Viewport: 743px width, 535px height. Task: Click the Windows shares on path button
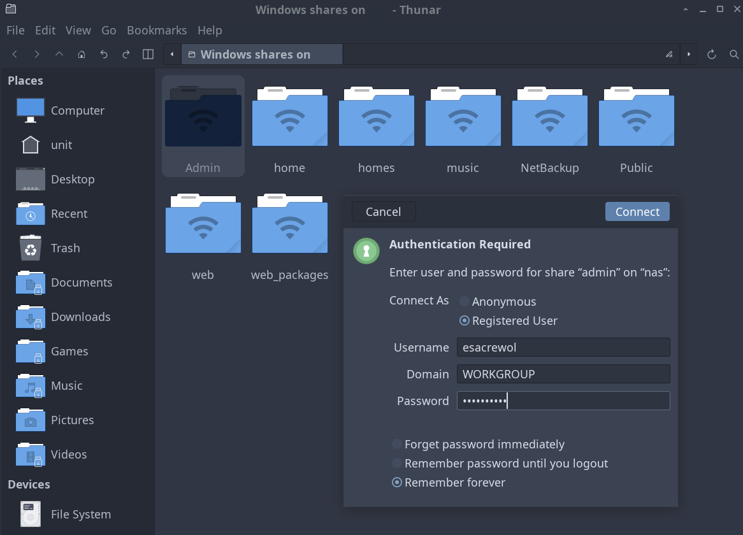262,54
